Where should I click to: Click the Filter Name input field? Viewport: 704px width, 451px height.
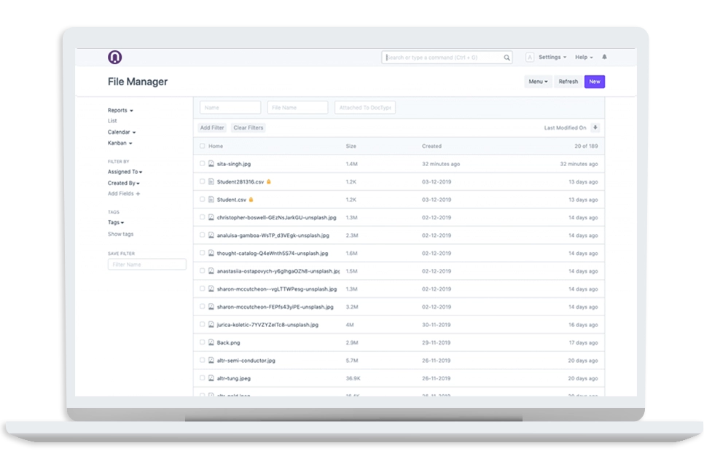[x=146, y=264]
